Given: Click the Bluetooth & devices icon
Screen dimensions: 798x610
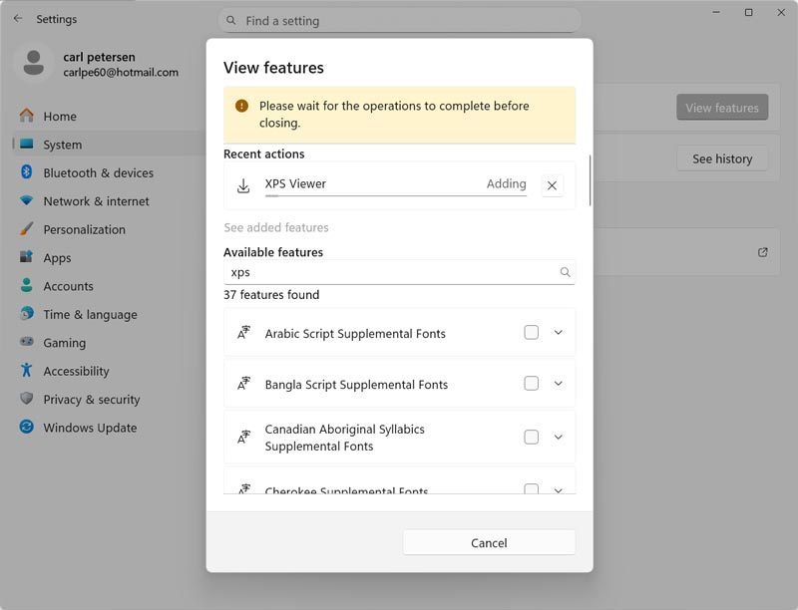Looking at the screenshot, I should (27, 172).
